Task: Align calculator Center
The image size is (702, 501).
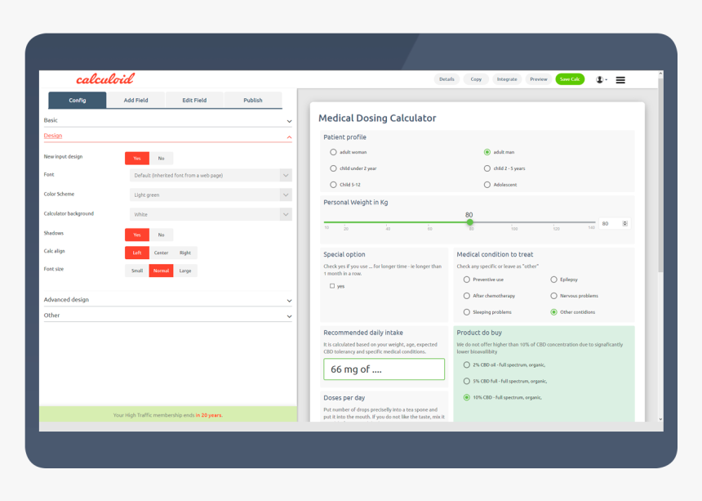Action: pos(161,253)
